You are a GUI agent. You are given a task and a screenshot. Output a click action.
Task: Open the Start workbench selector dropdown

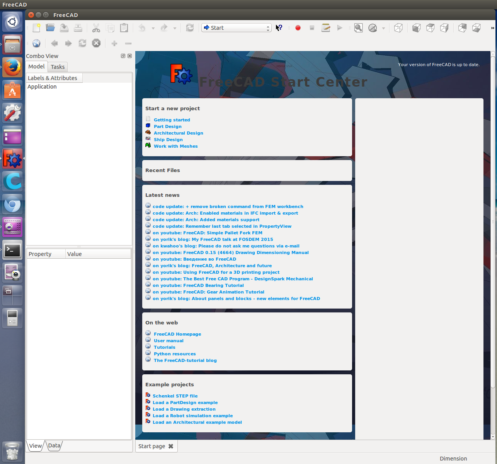237,28
